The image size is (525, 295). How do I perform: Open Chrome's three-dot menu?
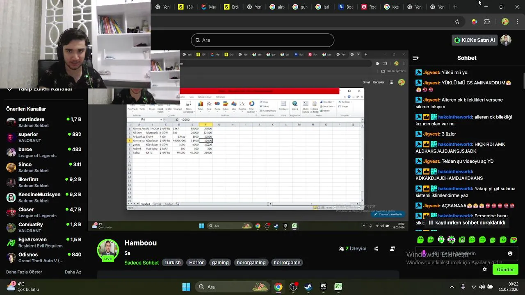(x=517, y=22)
